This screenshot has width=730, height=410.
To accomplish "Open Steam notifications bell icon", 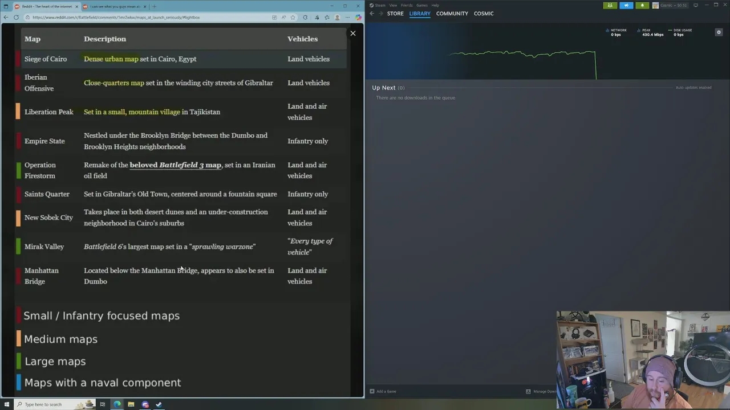I will click(642, 5).
